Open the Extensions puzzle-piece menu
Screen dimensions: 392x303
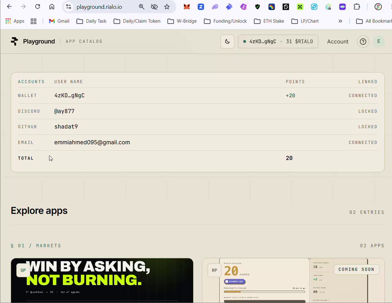click(357, 7)
